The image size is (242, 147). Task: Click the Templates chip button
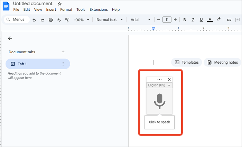pyautogui.click(x=186, y=62)
